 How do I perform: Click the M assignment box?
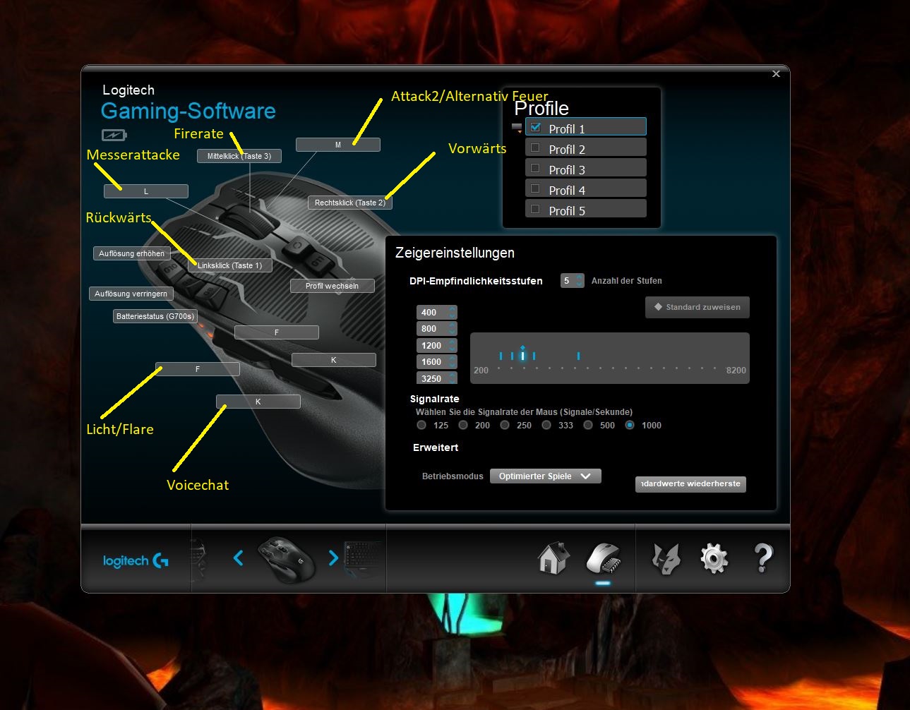pos(338,145)
